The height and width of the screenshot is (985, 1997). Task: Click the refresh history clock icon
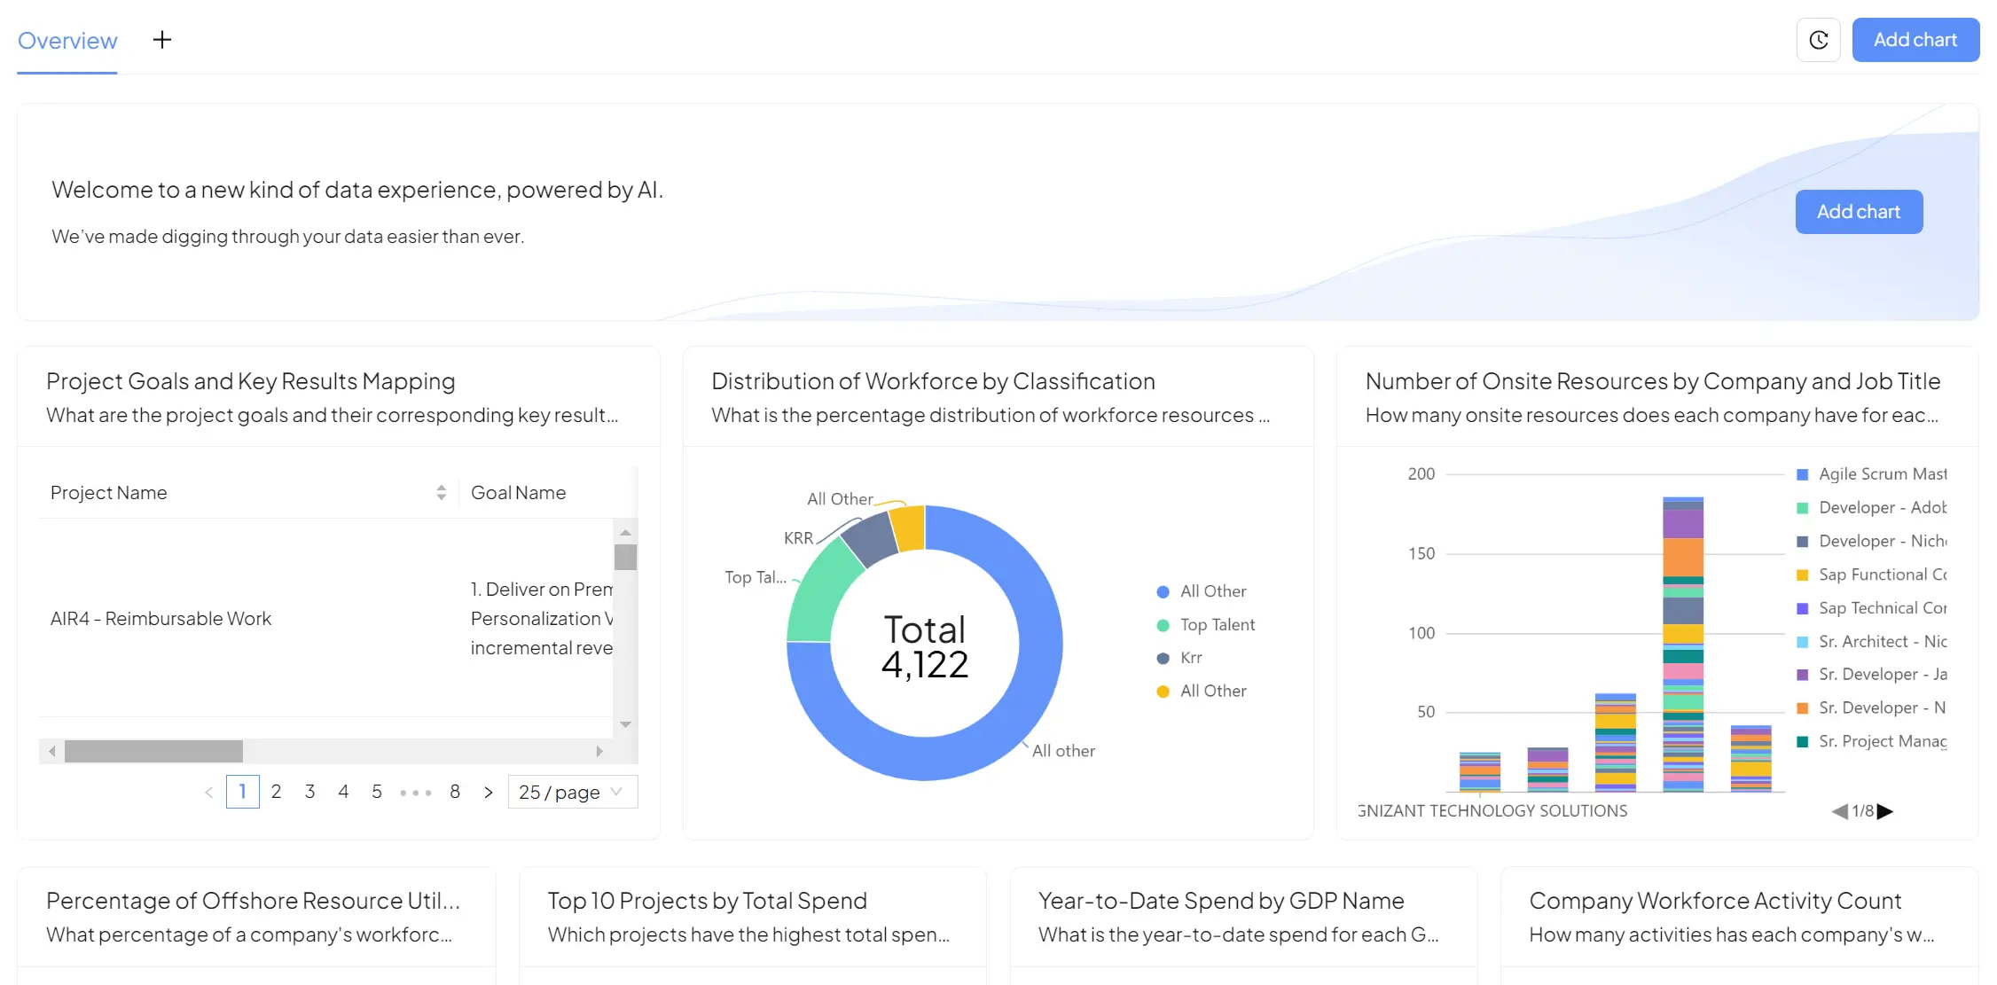coord(1818,40)
